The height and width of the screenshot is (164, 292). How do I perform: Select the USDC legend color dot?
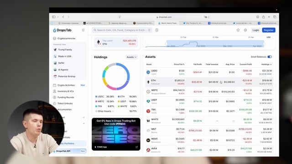click(96, 97)
